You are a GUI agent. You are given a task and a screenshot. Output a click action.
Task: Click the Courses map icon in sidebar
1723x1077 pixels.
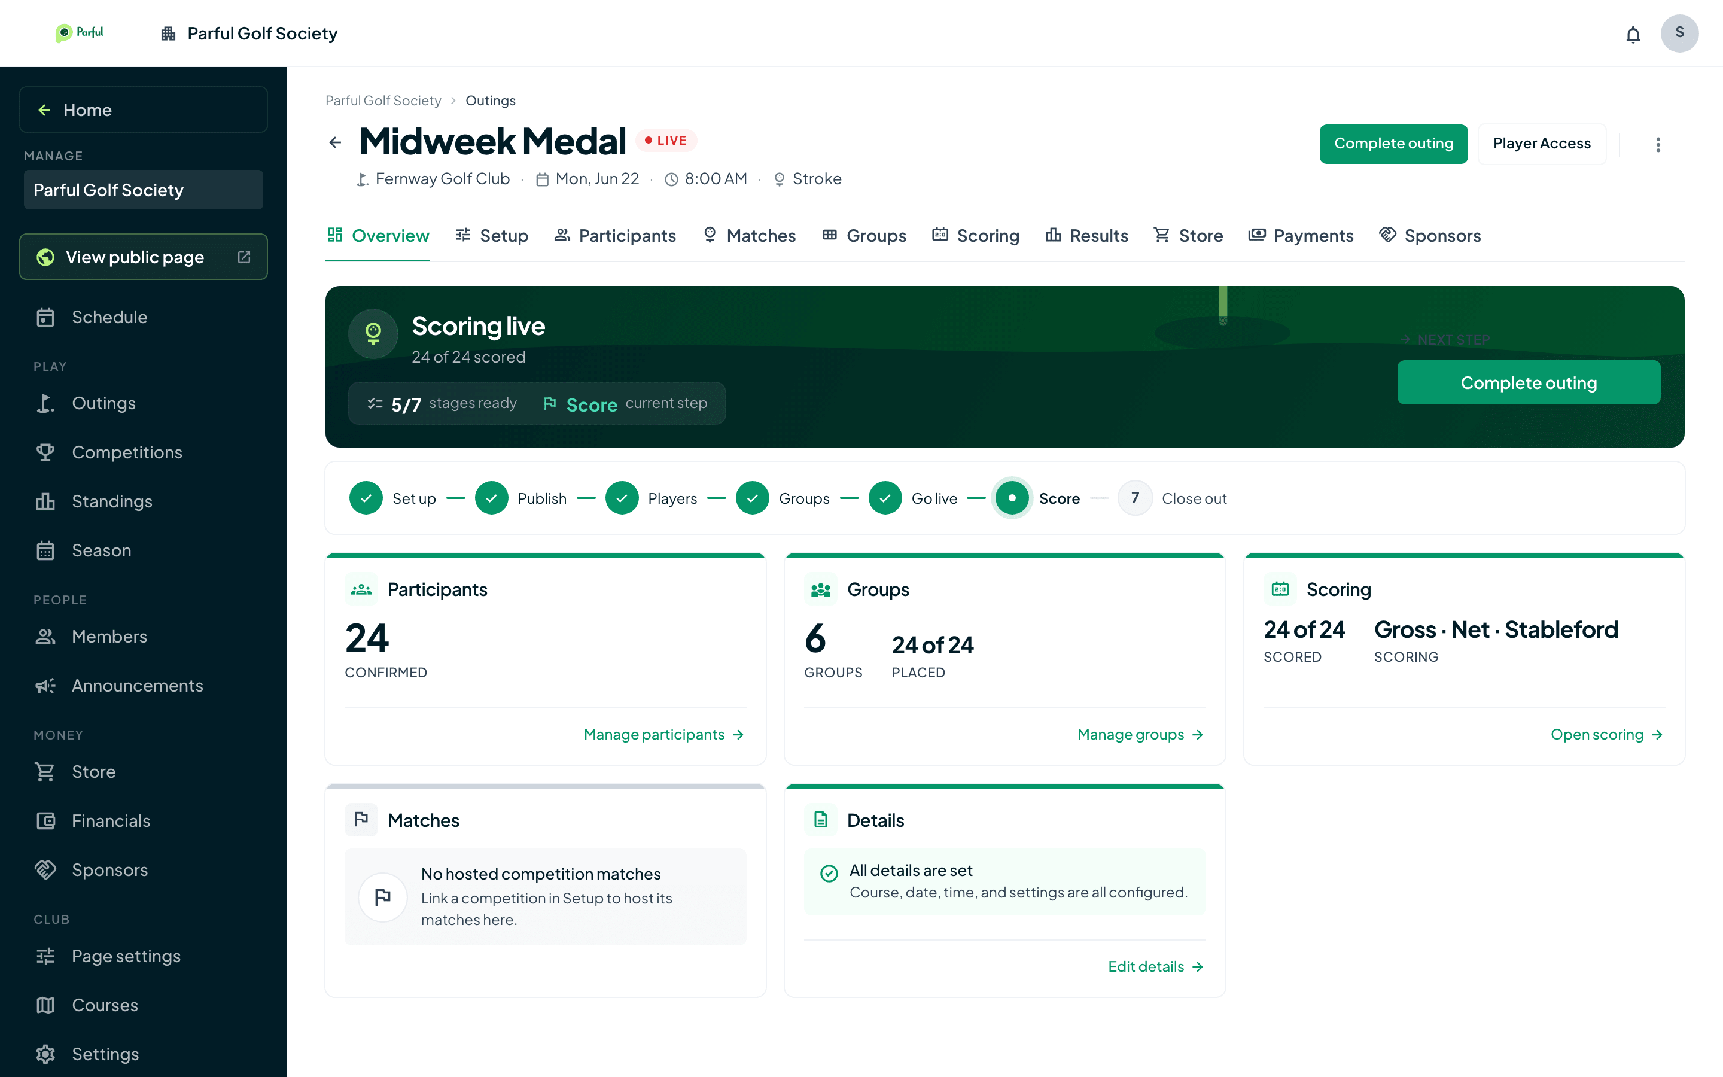point(45,1005)
